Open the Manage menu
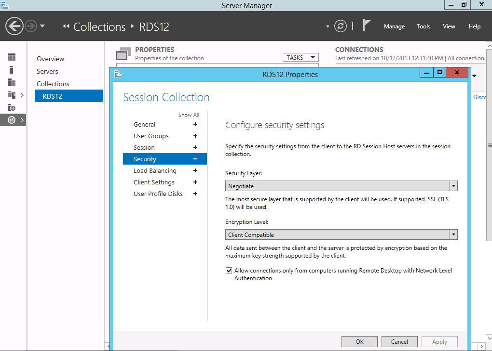The height and width of the screenshot is (351, 492). [x=394, y=26]
